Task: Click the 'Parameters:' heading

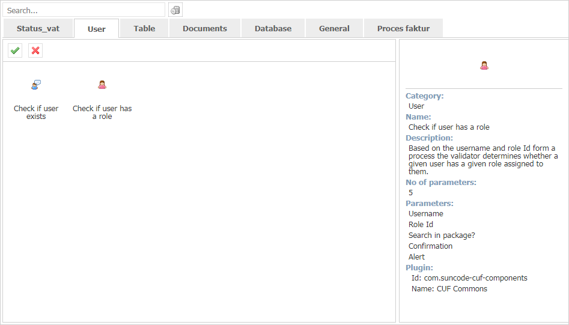Action: coord(430,203)
